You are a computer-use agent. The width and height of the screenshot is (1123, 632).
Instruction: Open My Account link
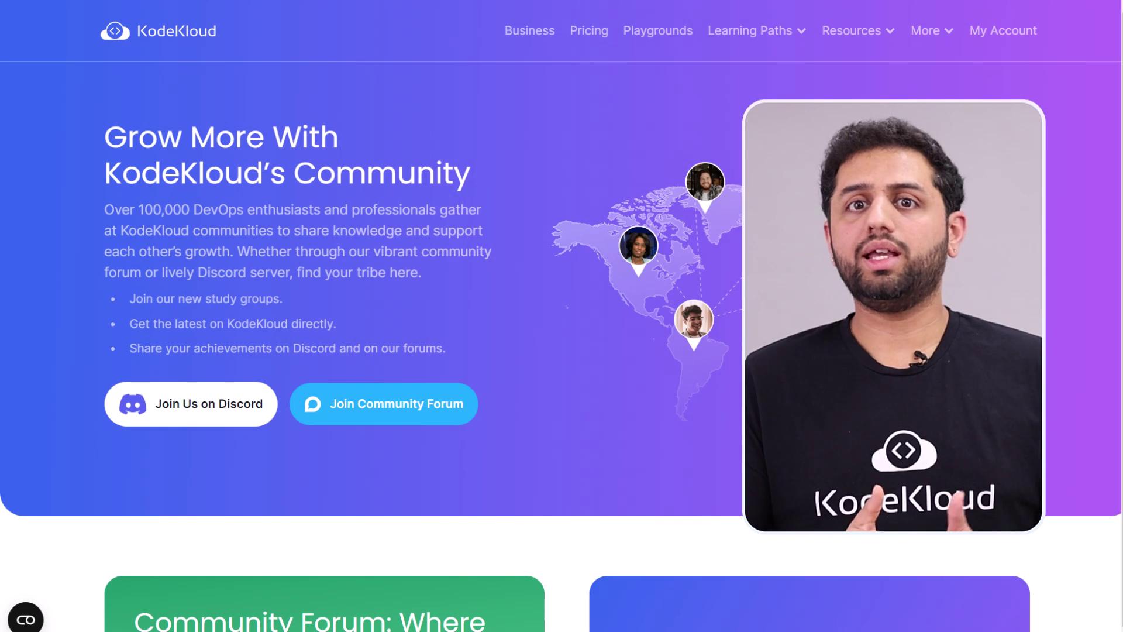[1003, 30]
